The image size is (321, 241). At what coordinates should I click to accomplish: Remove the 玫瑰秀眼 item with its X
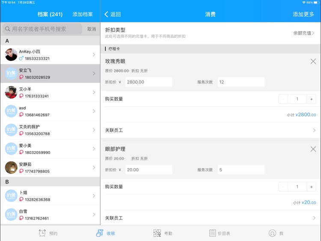tap(313, 61)
